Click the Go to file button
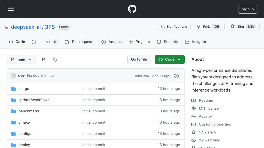This screenshot has height=148, width=264. tap(139, 59)
